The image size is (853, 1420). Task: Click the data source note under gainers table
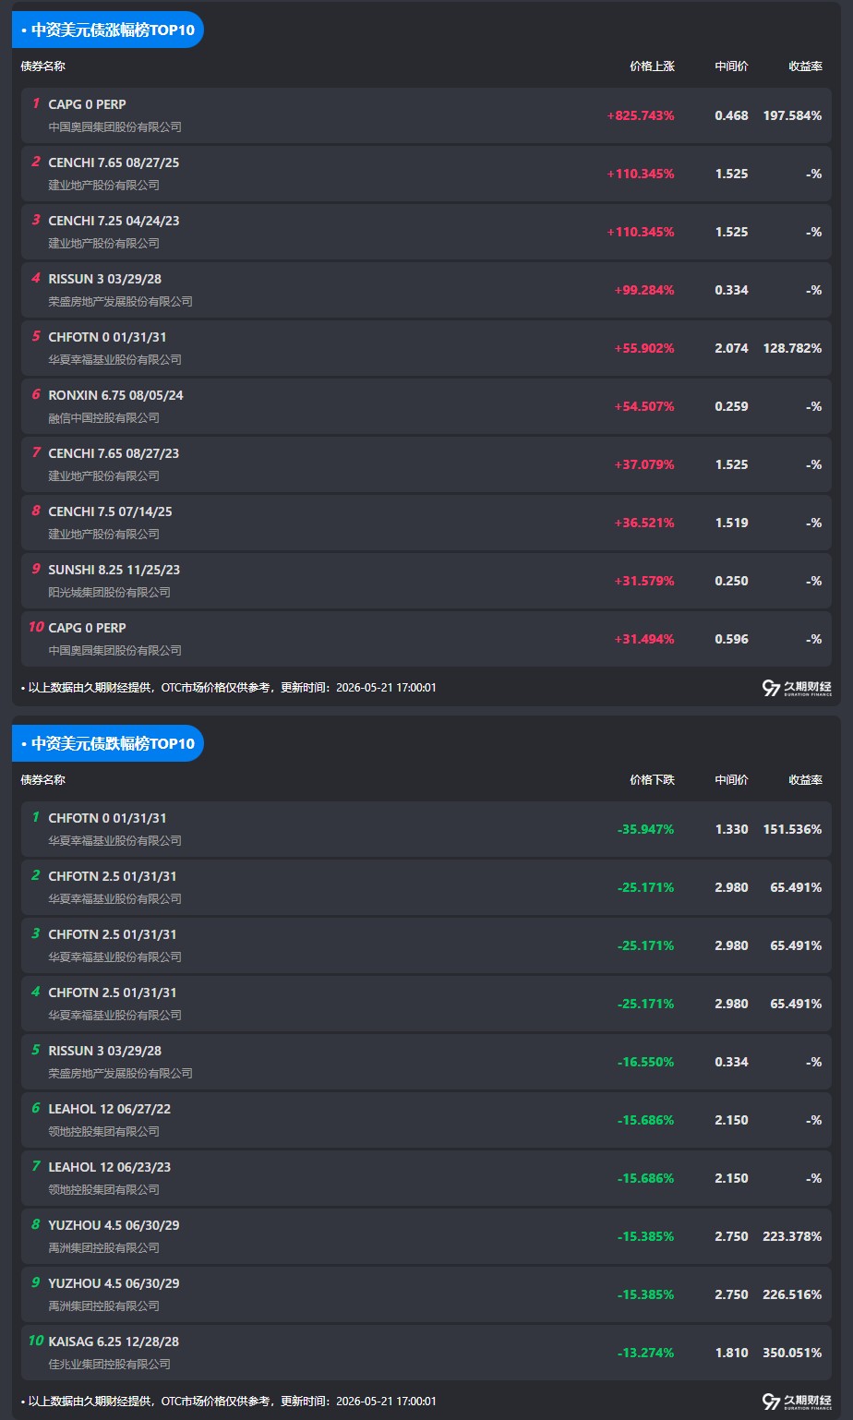[229, 688]
